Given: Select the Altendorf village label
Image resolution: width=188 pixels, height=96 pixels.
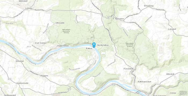Looking at the screenshot, I should pyautogui.click(x=170, y=74).
